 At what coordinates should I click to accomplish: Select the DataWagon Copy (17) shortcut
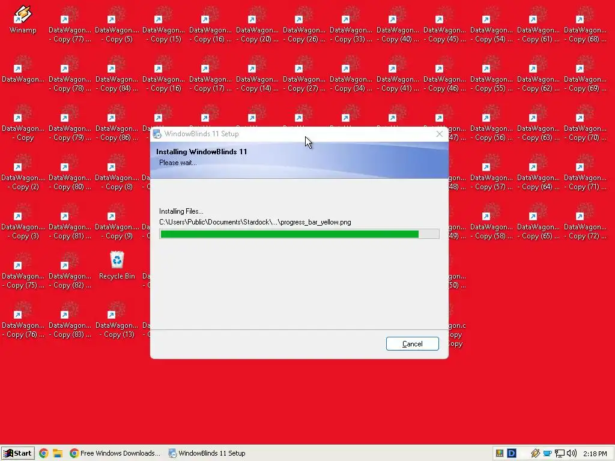[x=211, y=74]
